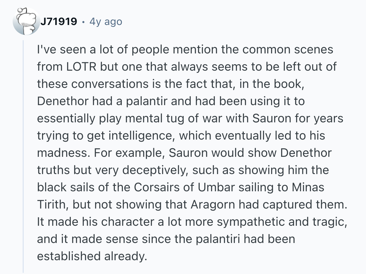This screenshot has height=274, width=366.
Task: Click the word "LOTR" in the comment
Action: click(81, 67)
